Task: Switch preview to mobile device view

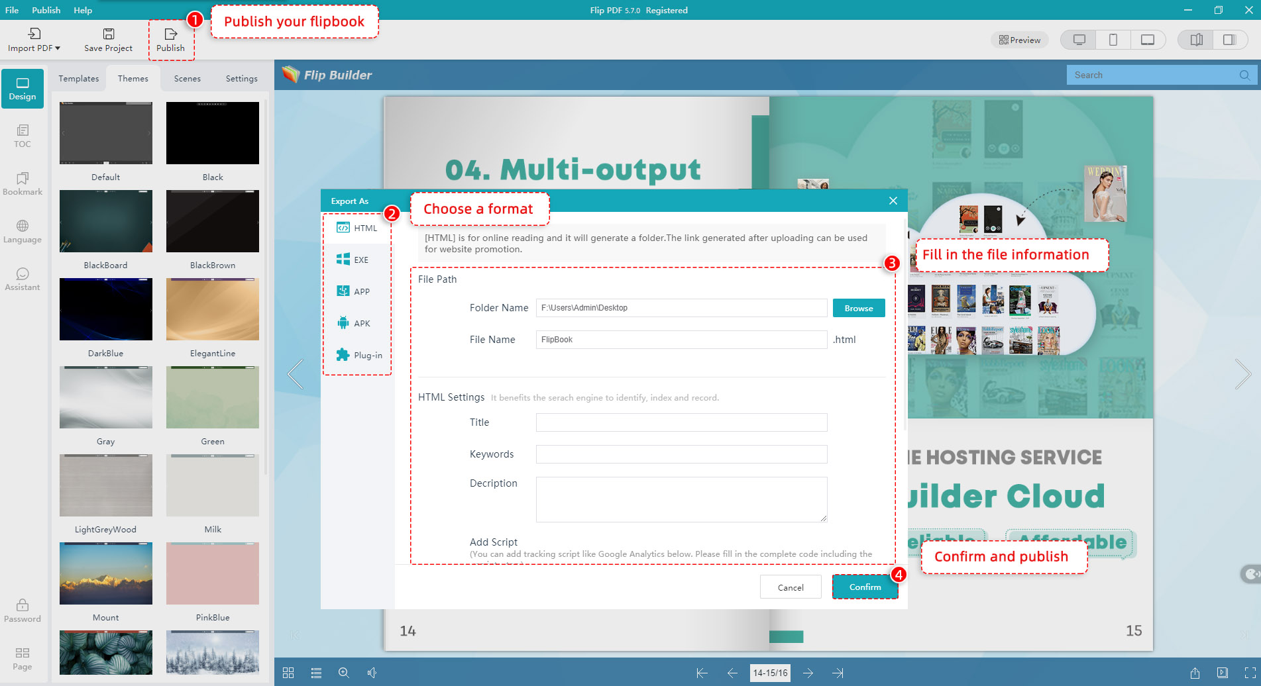Action: click(x=1113, y=40)
